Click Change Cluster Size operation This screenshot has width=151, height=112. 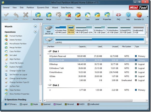click(17, 71)
